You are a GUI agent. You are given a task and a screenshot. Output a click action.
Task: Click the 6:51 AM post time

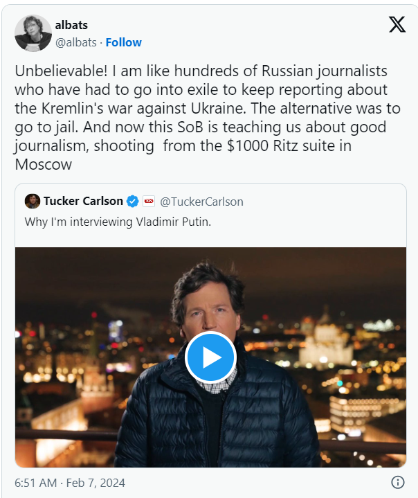pyautogui.click(x=36, y=482)
